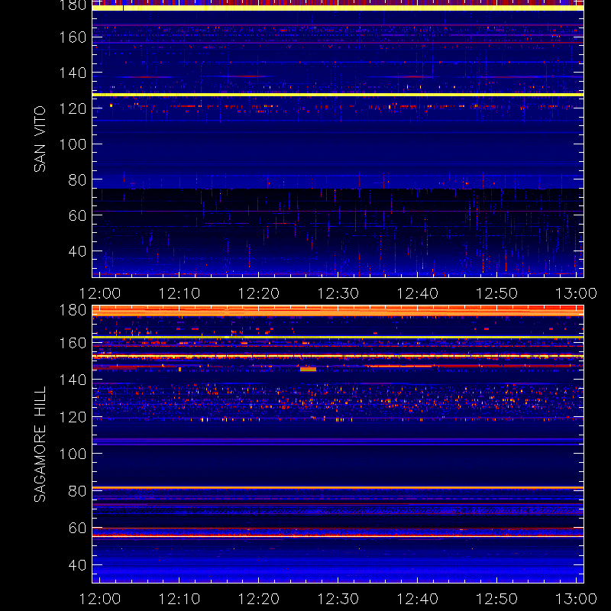Click the 80 label on SAGAMORE HILL axis
611x611 pixels.
tap(77, 491)
